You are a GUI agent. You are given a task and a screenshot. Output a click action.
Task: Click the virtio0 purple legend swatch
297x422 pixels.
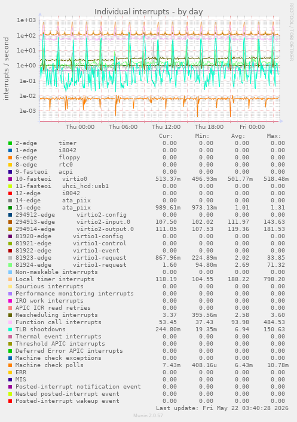click(x=10, y=179)
